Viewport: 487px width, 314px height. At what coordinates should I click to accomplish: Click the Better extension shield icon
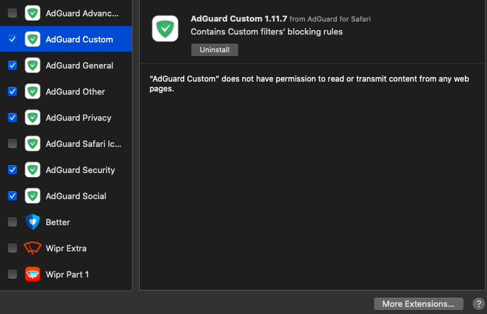click(33, 222)
